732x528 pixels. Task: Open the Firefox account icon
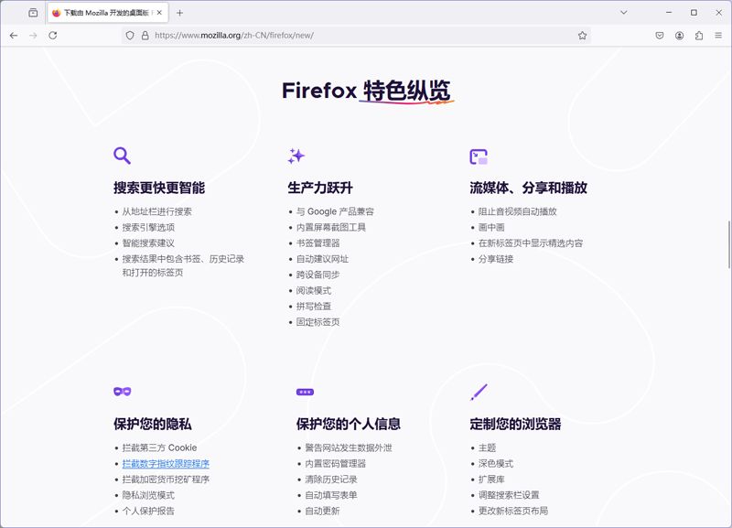(680, 36)
